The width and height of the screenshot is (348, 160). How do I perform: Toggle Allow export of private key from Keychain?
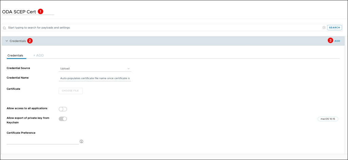63,119
